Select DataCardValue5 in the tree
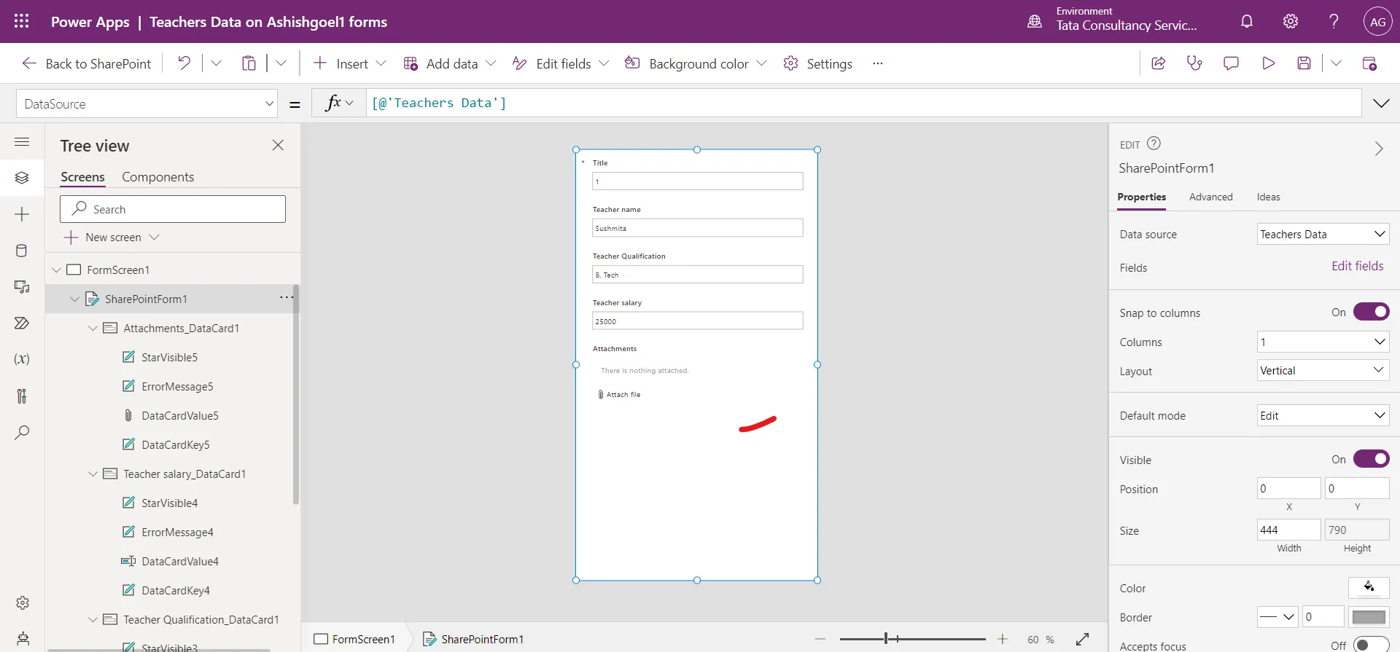 [x=180, y=415]
